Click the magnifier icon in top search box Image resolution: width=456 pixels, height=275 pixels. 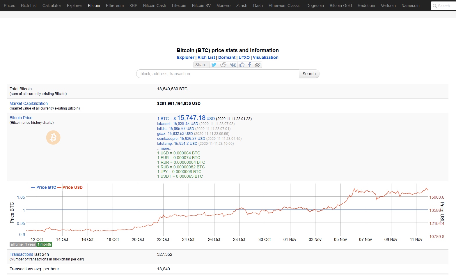pyautogui.click(x=435, y=6)
